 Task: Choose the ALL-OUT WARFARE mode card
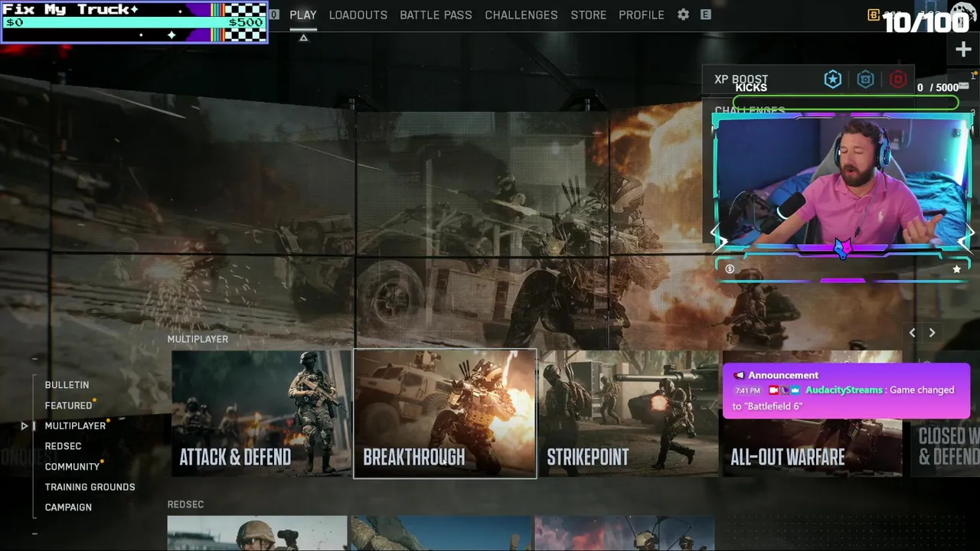click(x=812, y=413)
